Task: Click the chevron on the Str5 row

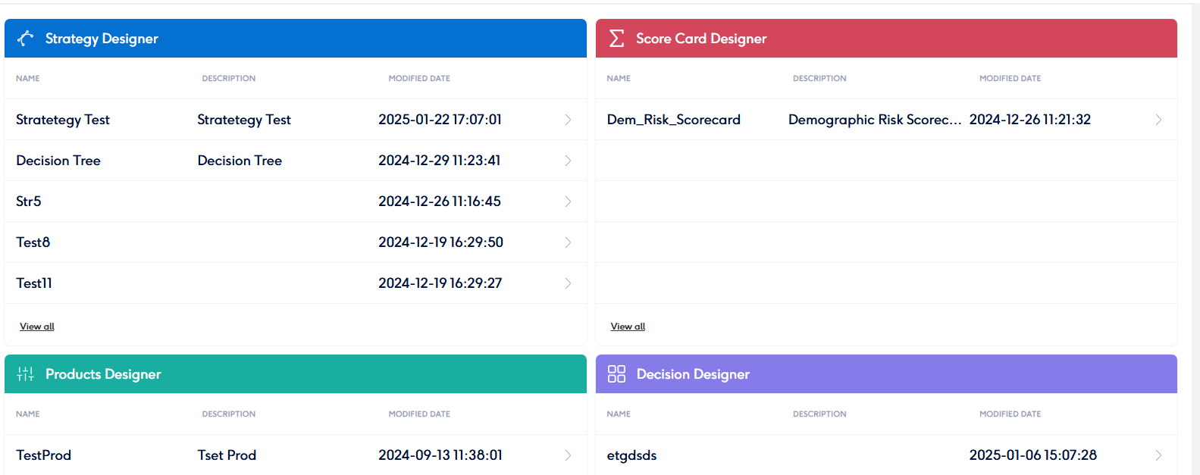Action: pos(568,202)
